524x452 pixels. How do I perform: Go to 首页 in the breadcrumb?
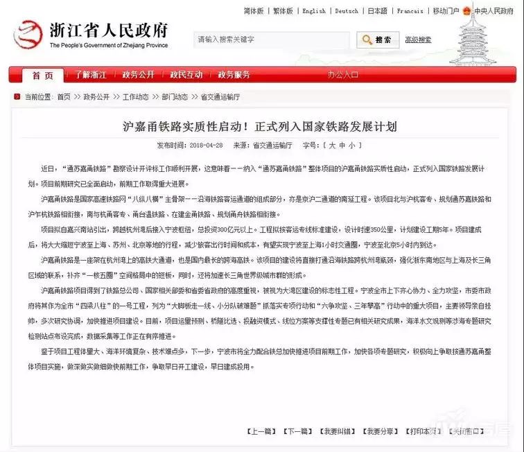64,97
